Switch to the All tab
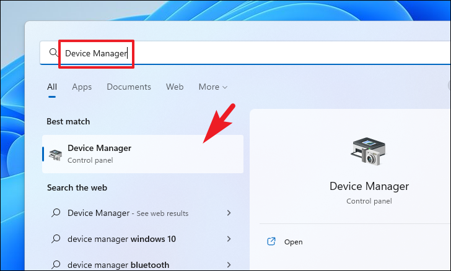The height and width of the screenshot is (271, 451). coord(52,87)
